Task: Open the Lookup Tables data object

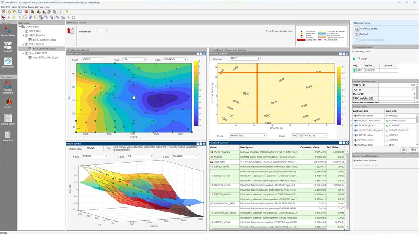Action: pos(8,119)
